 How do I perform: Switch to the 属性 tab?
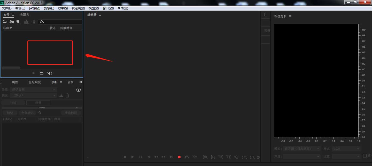[x=15, y=82]
